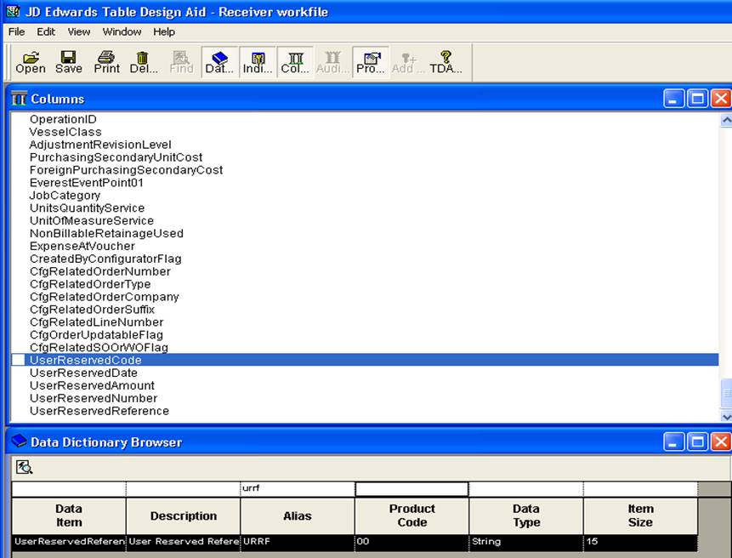The width and height of the screenshot is (732, 558).
Task: Select the VesselClass column
Action: pos(65,132)
